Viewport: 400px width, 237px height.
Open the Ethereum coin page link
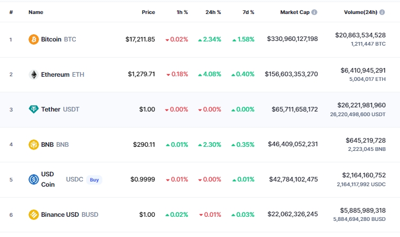pyautogui.click(x=55, y=75)
